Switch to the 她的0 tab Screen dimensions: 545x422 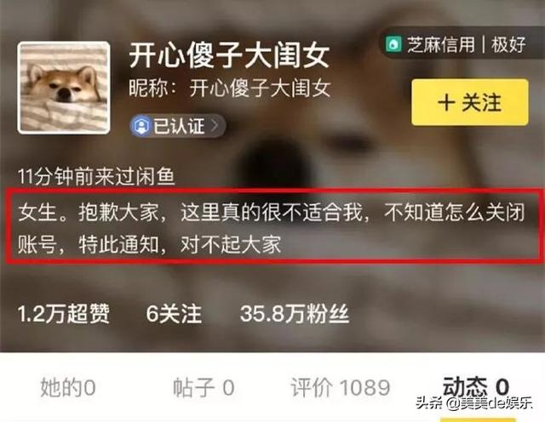[x=68, y=387]
